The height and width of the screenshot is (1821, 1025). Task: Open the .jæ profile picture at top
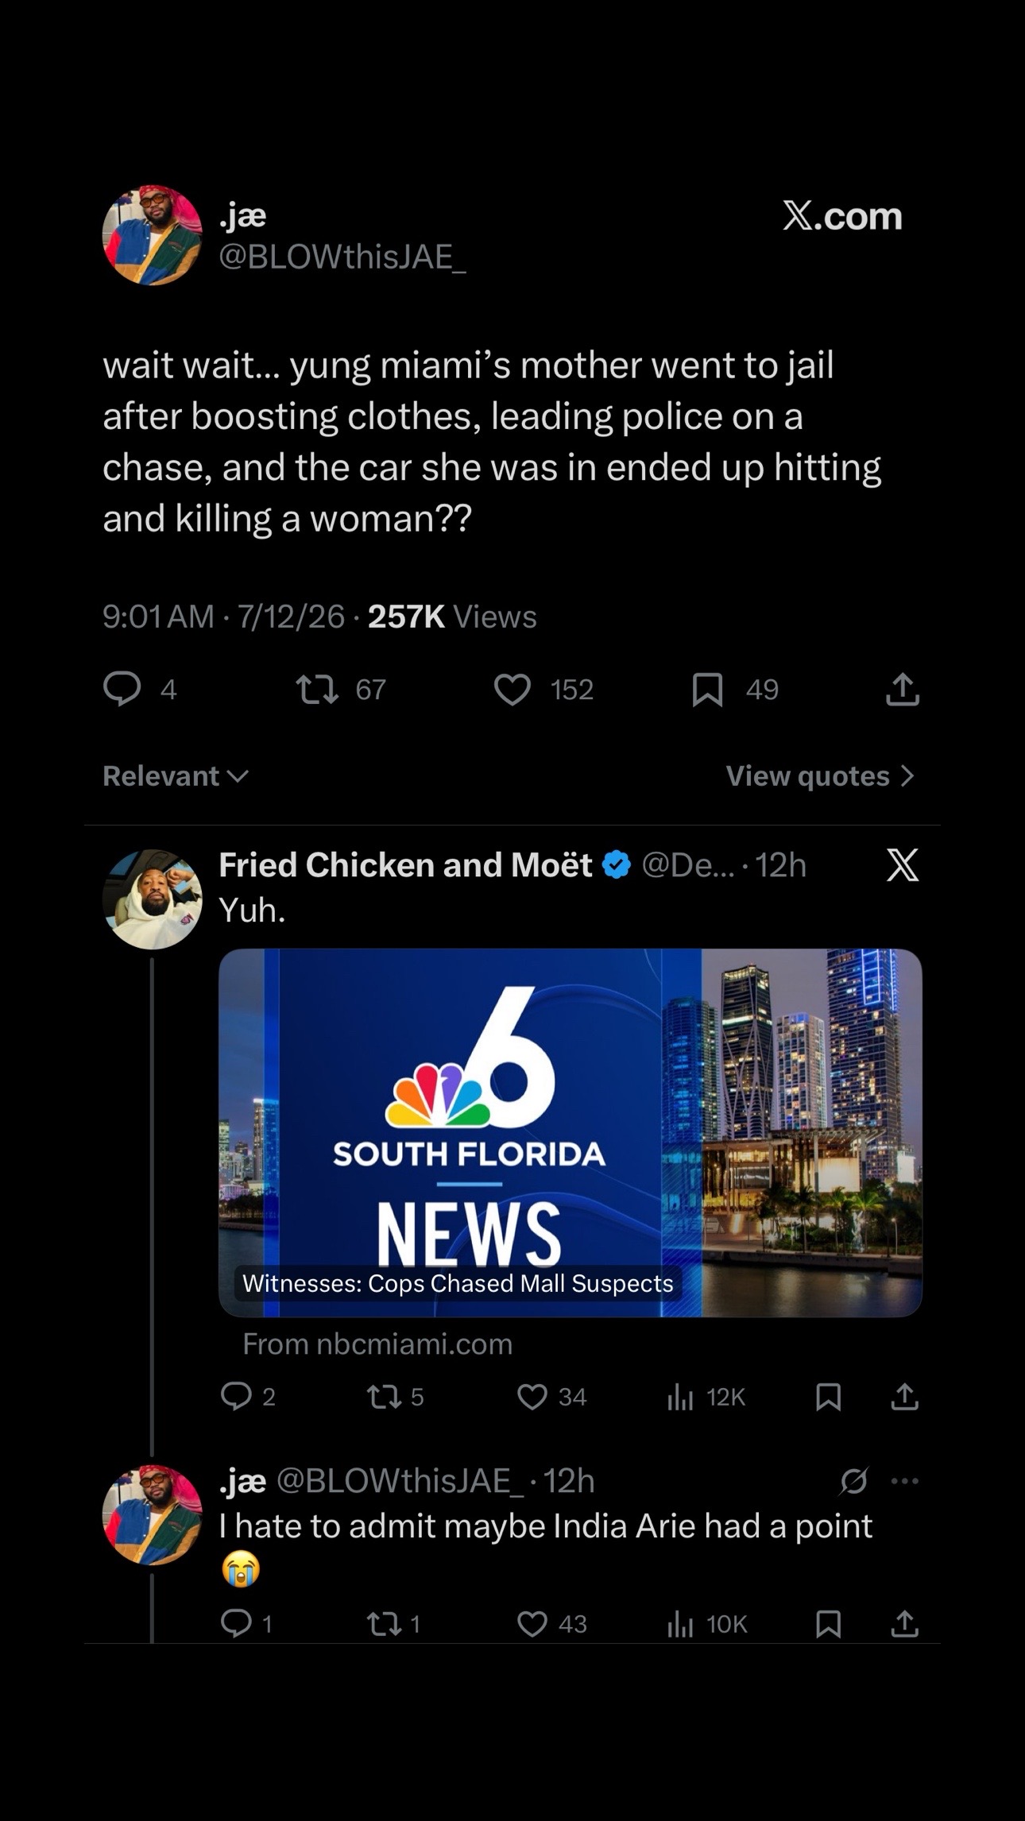pos(153,235)
